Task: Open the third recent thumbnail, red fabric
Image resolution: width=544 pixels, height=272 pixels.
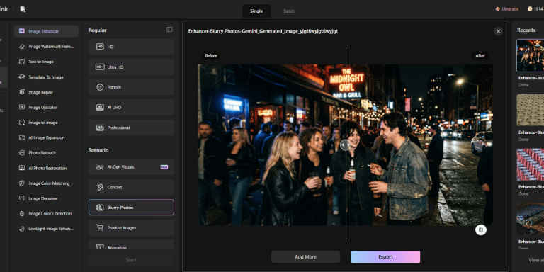Action: pos(530,164)
